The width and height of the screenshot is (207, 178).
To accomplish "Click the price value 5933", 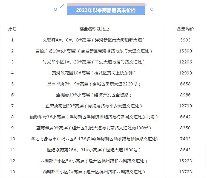I will coord(185,40).
